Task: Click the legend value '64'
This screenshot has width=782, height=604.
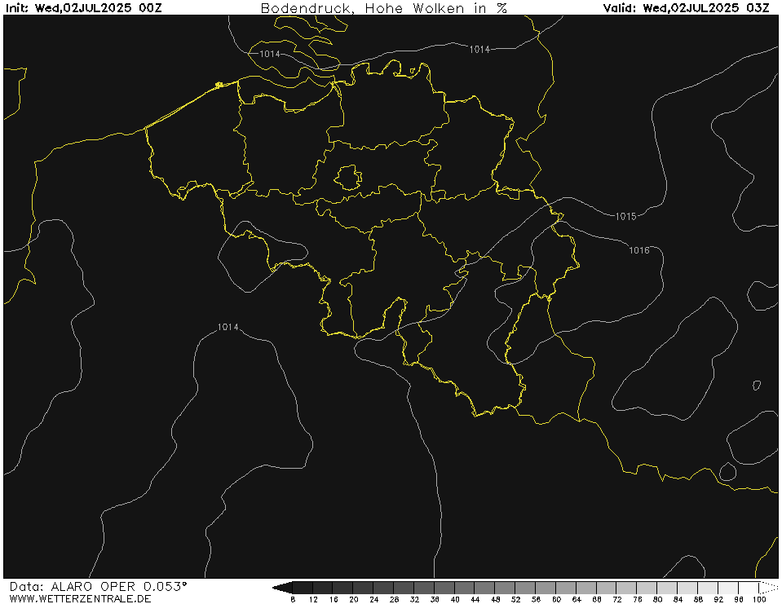Action: tap(577, 599)
